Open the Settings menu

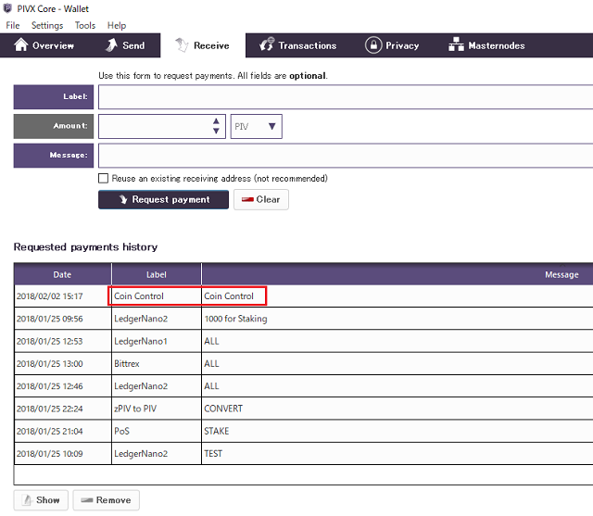[47, 25]
